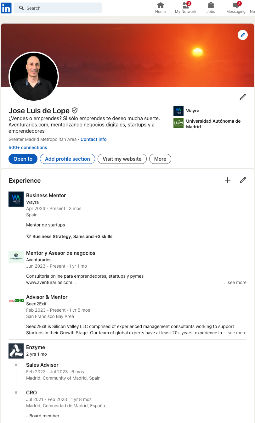Screen dimensions: 255x423
Task: Click the skills diamond icon under Wayra
Action: click(x=29, y=237)
